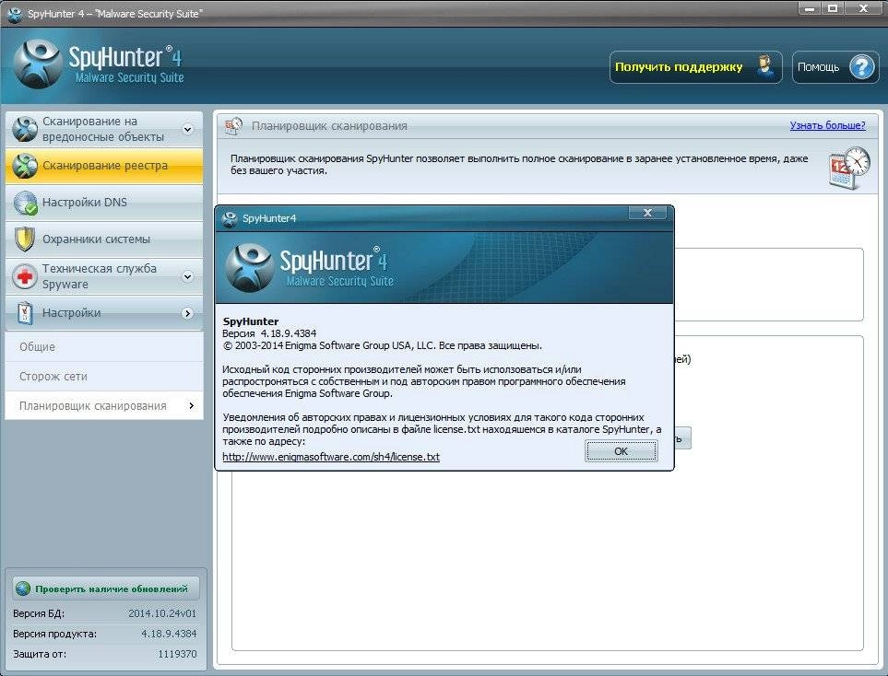Viewport: 888px width, 676px height.
Task: Open Настройки DNS
Action: 104,203
